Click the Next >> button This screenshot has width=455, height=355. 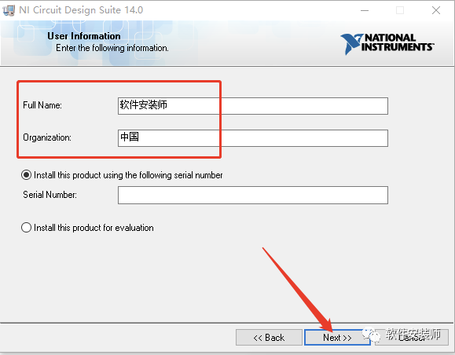[x=337, y=338]
